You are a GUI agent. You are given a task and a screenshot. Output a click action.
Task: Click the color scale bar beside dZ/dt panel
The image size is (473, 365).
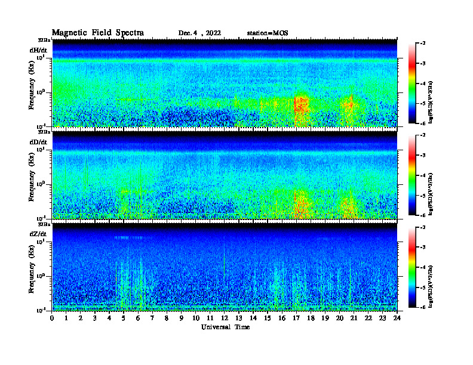pyautogui.click(x=412, y=267)
